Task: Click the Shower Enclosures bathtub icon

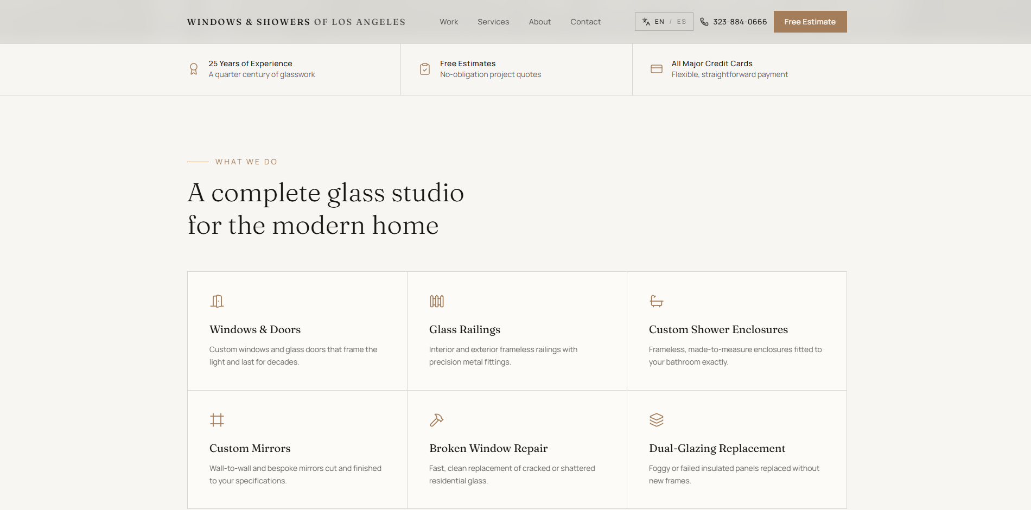Action: (x=657, y=301)
